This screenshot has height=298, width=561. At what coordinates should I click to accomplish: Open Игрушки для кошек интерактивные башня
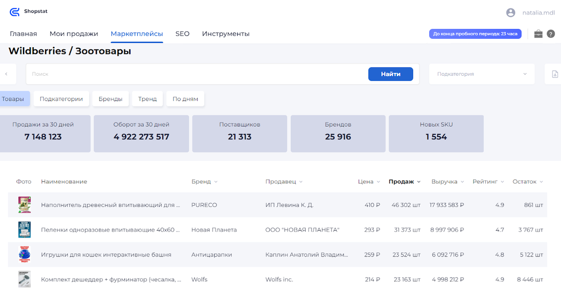(x=106, y=254)
